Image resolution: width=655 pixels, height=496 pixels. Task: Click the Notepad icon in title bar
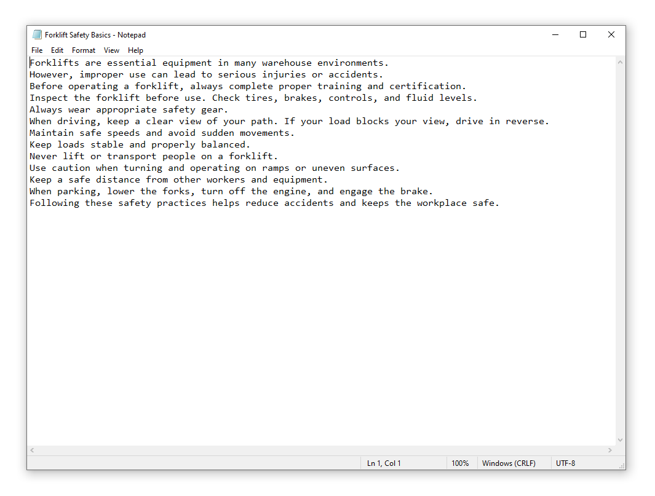pos(37,34)
